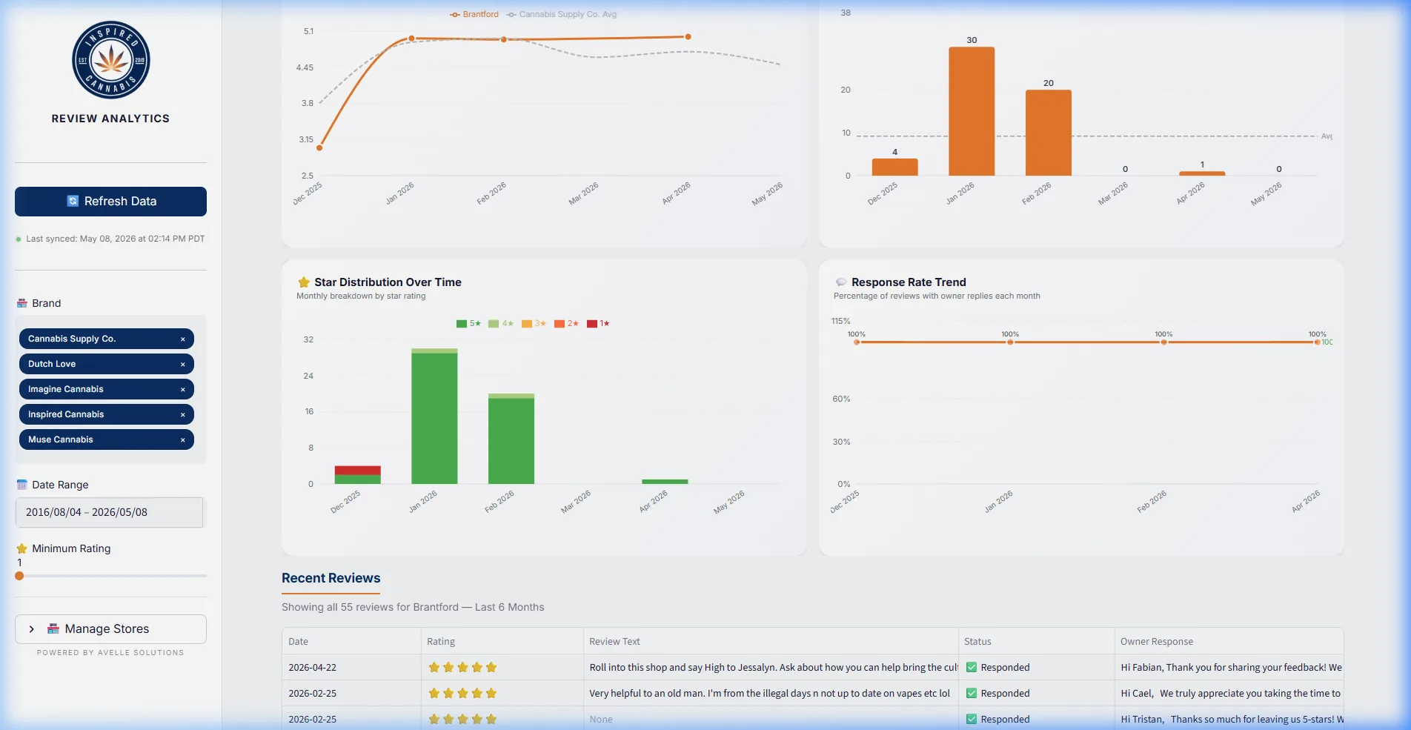Image resolution: width=1411 pixels, height=730 pixels.
Task: Click the five-star rating in the 2026-04-22 row
Action: (462, 668)
